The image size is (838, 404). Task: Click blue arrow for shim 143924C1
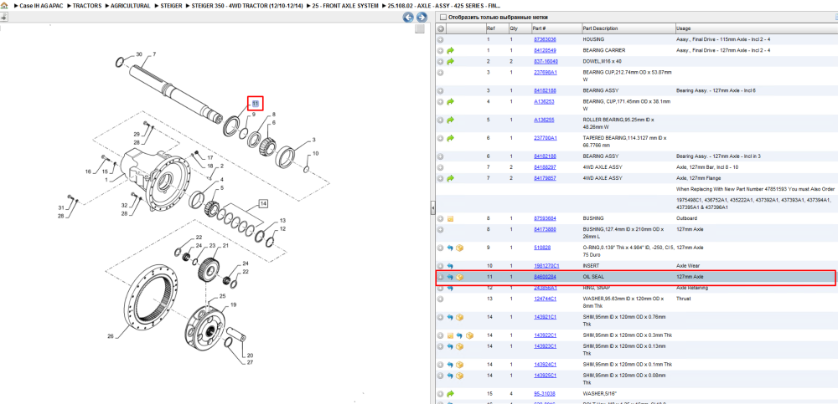(450, 365)
